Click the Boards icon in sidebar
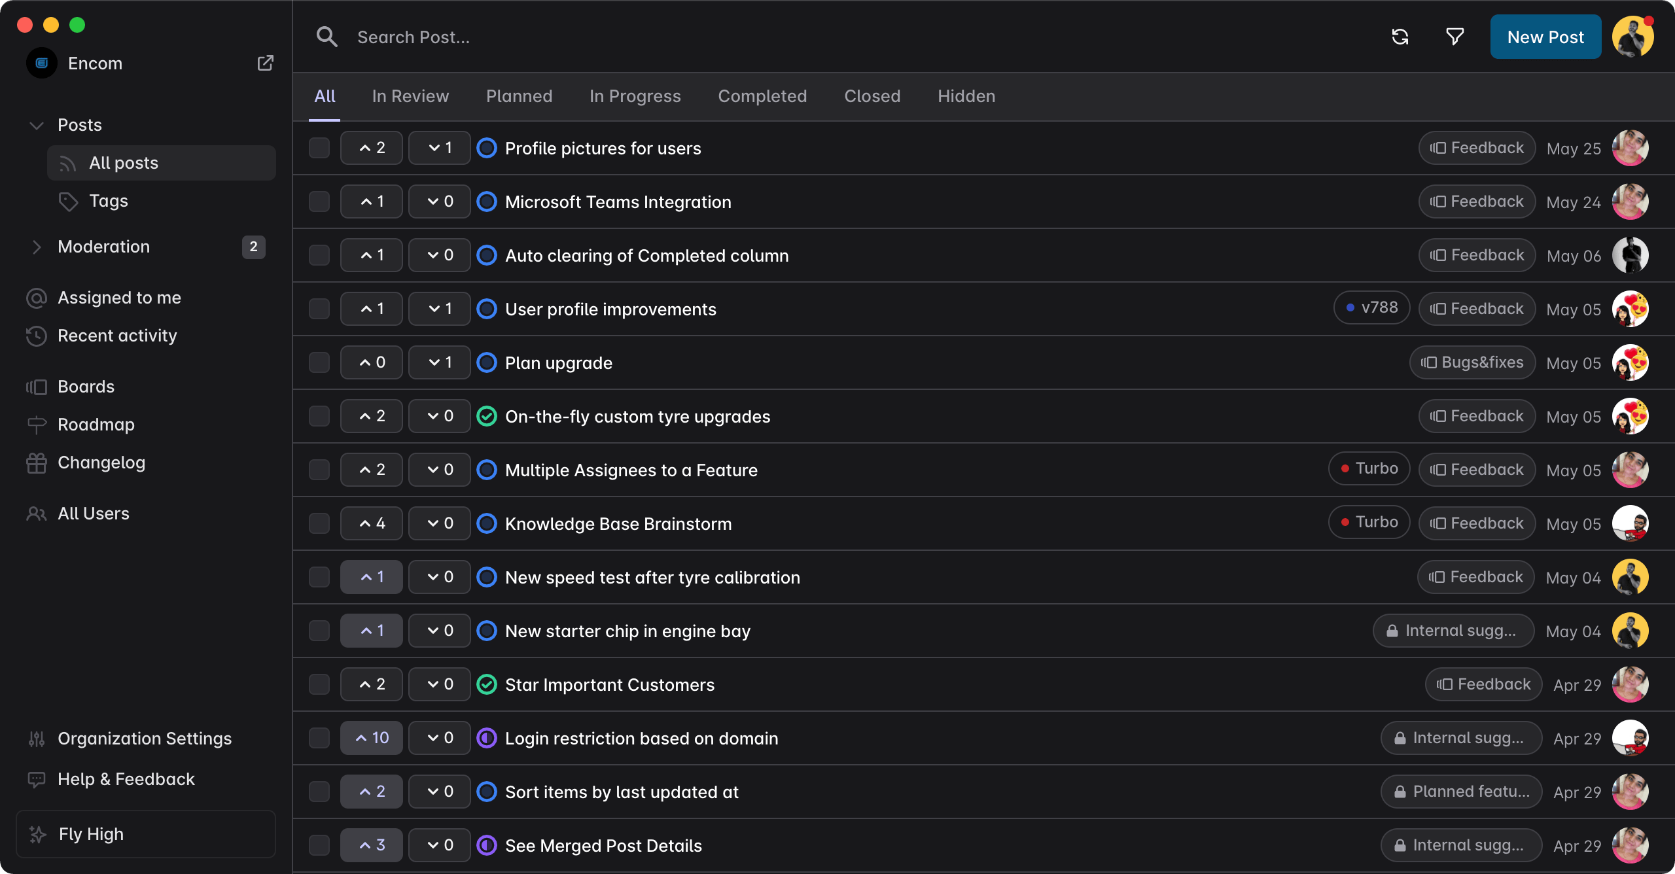 (37, 386)
